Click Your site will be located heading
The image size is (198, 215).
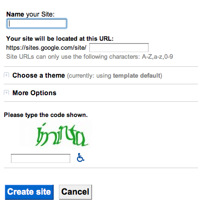coord(60,39)
